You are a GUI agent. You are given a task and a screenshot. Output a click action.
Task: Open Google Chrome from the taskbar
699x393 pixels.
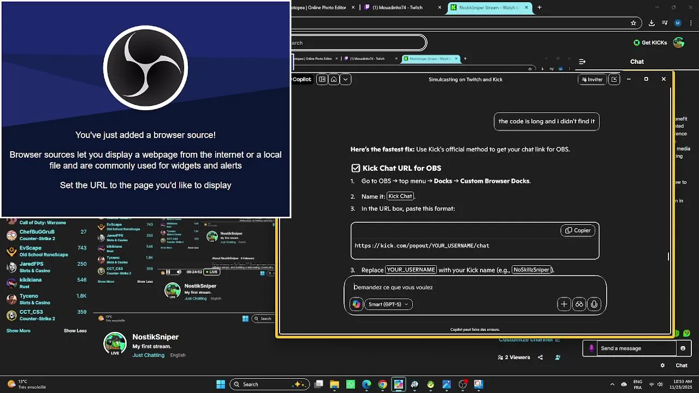tap(382, 384)
